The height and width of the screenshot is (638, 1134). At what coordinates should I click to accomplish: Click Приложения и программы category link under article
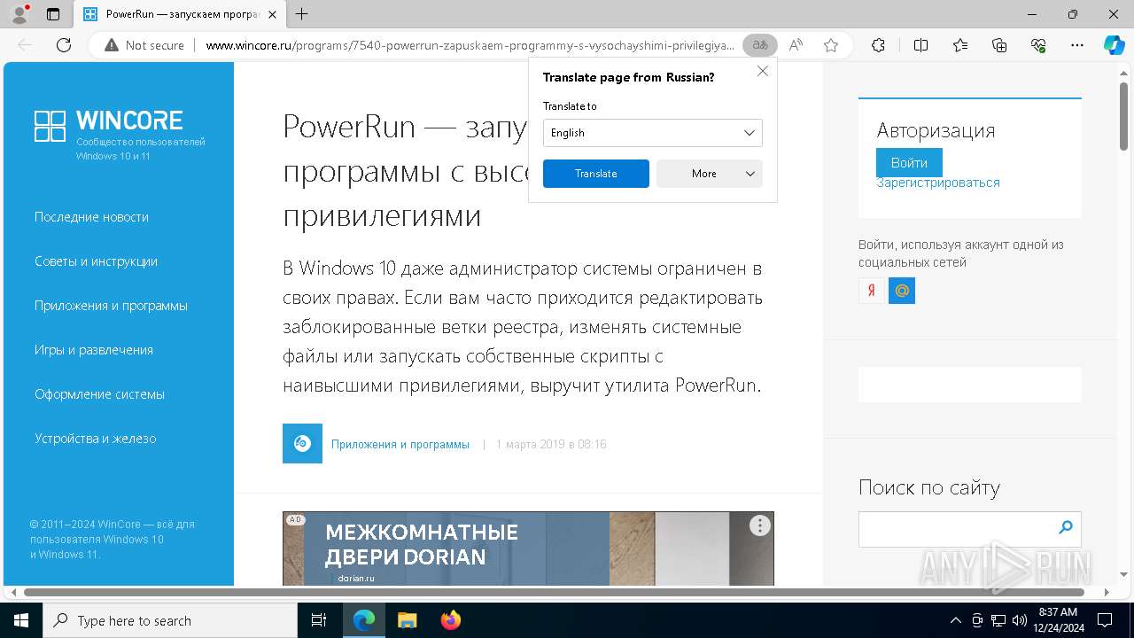tap(400, 445)
